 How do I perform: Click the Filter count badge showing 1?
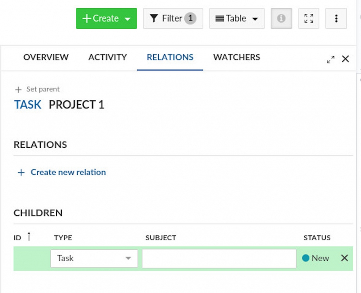pos(191,18)
